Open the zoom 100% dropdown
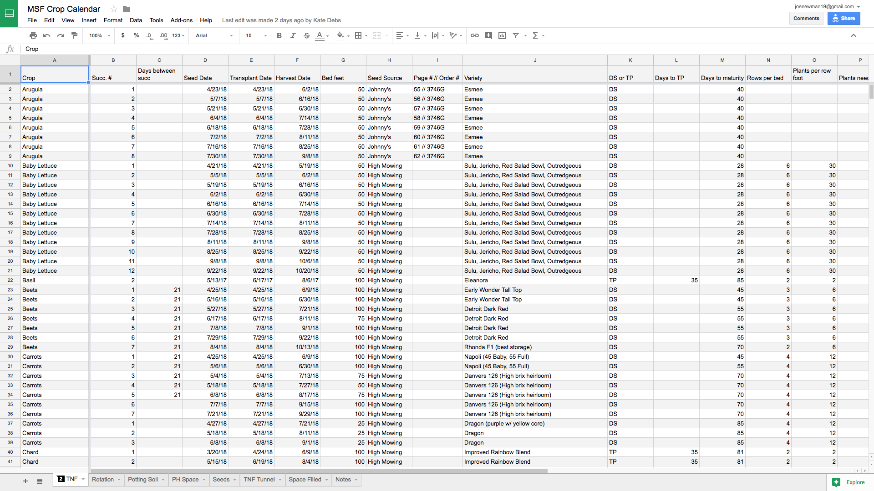Image resolution: width=874 pixels, height=491 pixels. (x=100, y=35)
